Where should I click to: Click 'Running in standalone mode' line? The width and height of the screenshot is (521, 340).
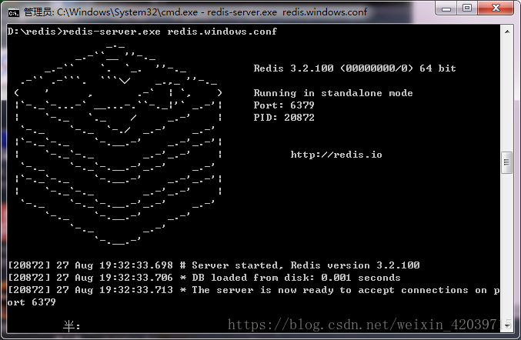click(x=333, y=93)
